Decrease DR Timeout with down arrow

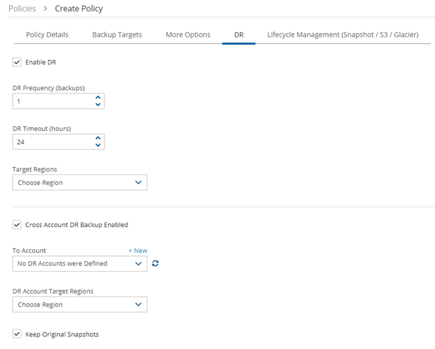[x=98, y=145]
